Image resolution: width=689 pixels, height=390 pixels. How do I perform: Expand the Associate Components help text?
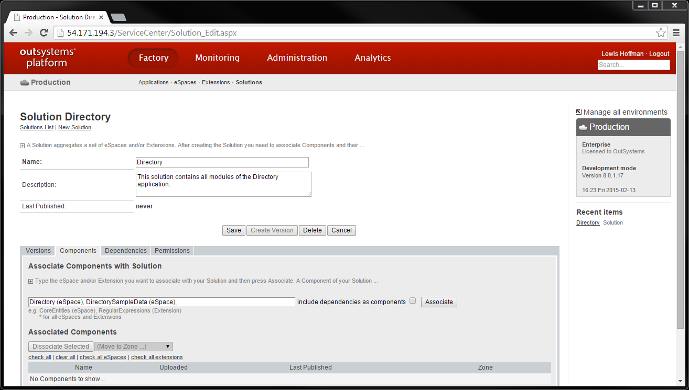(x=31, y=281)
